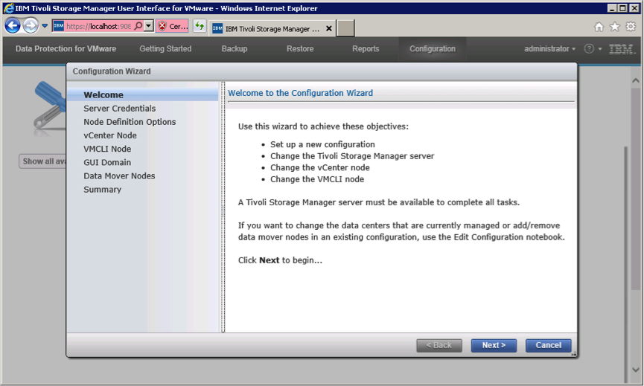The image size is (644, 386).
Task: Open the Configuration tab
Action: [433, 49]
